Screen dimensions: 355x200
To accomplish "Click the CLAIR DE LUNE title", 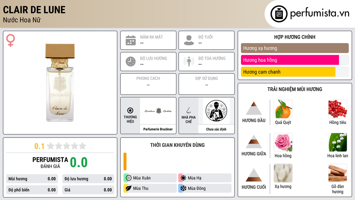I will pos(34,10).
